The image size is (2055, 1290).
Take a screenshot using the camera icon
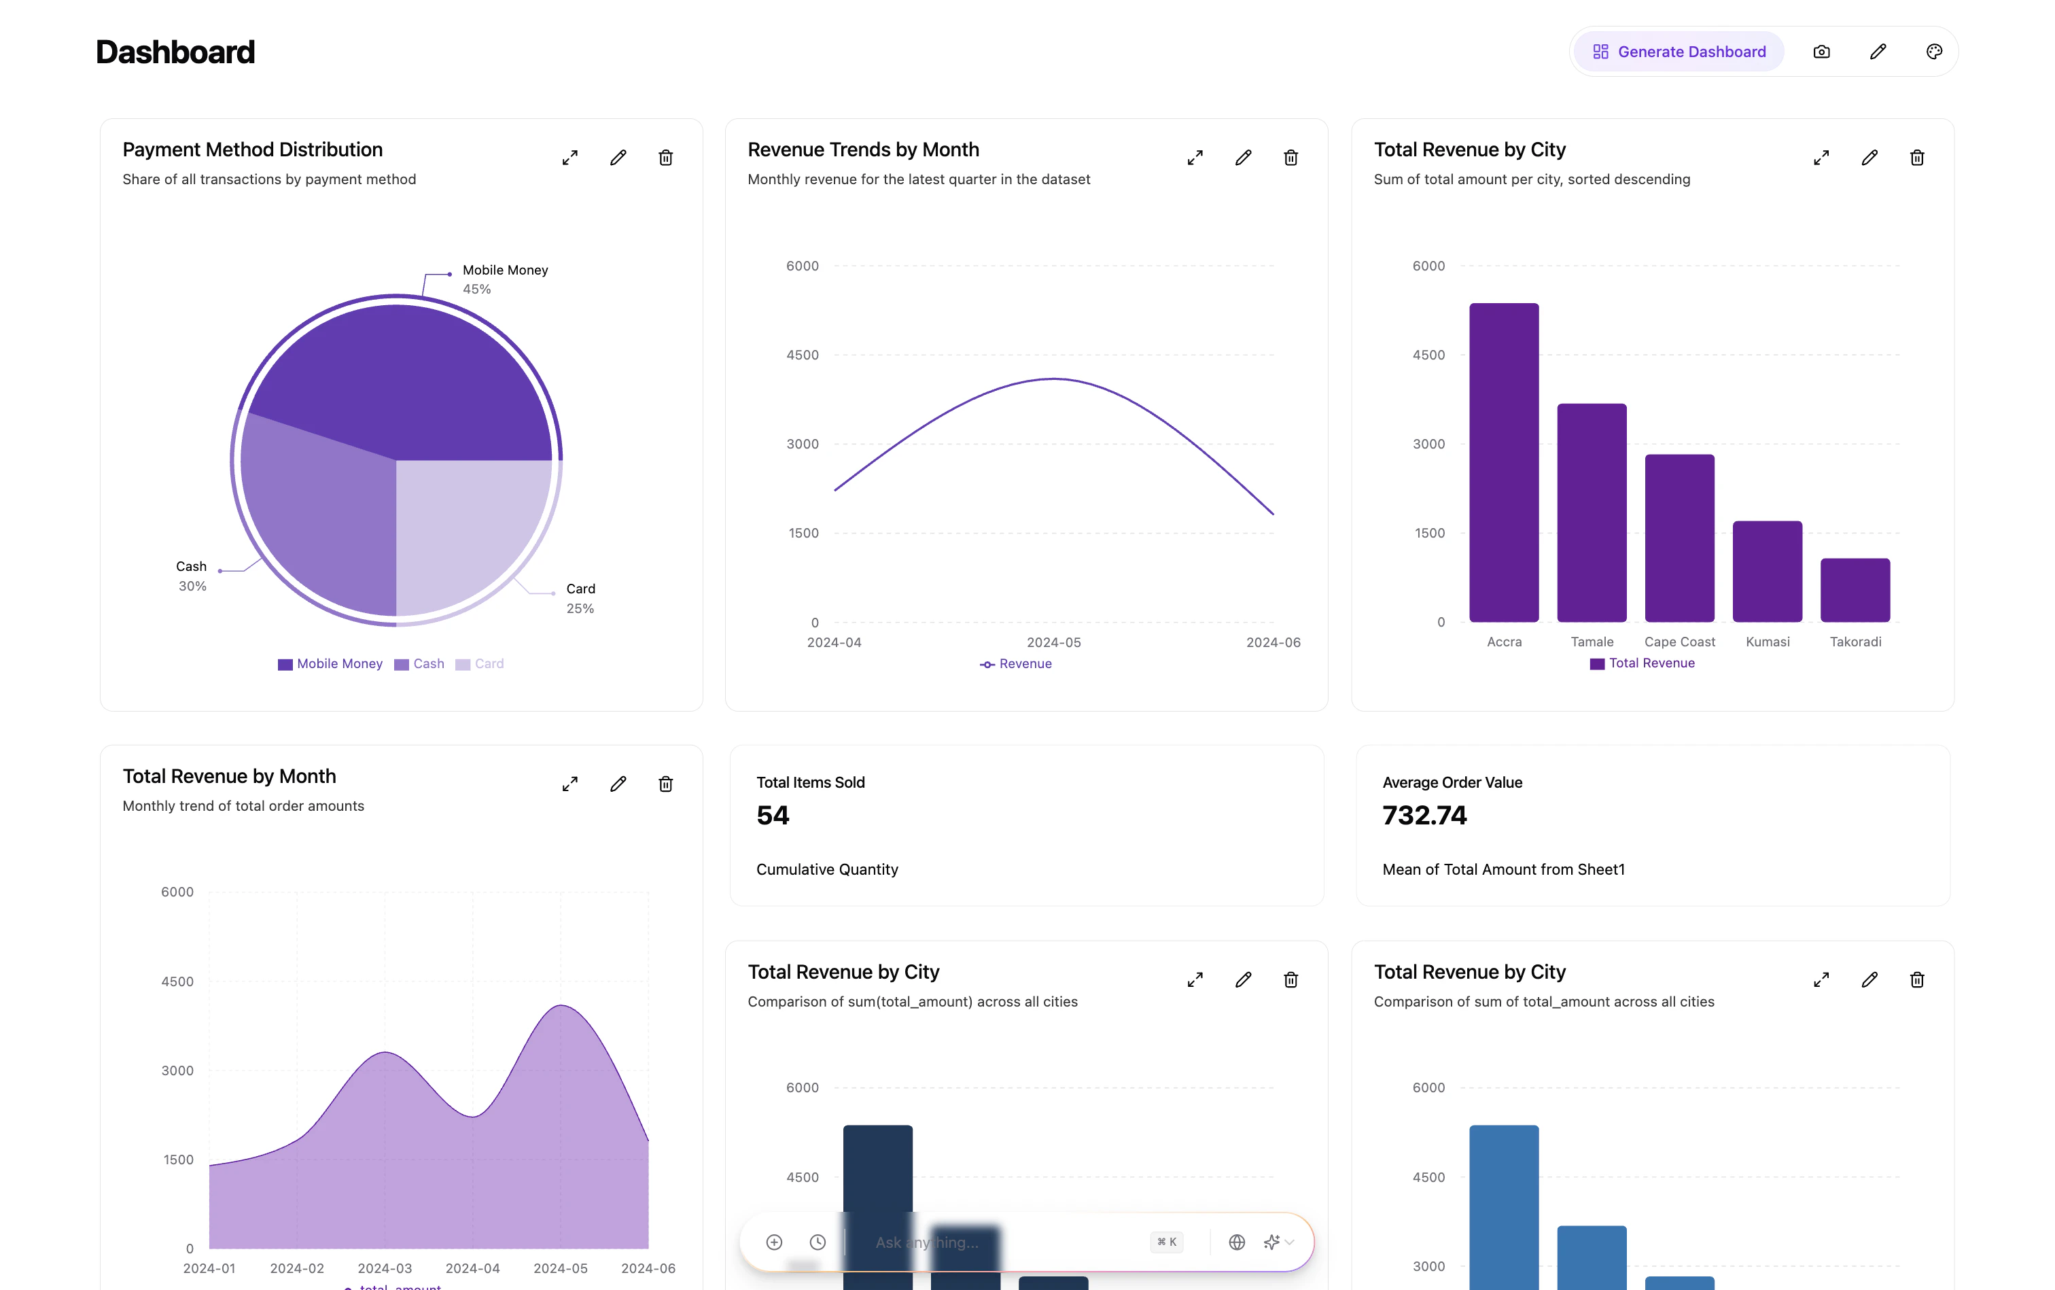1821,51
